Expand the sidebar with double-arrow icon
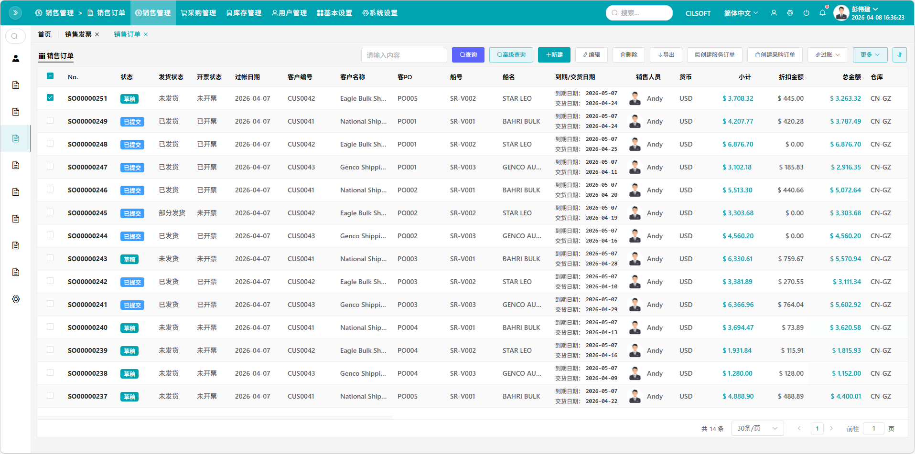 coord(15,13)
